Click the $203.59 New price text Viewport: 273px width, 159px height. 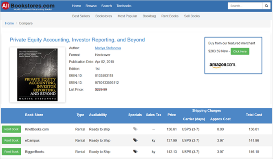(218, 51)
